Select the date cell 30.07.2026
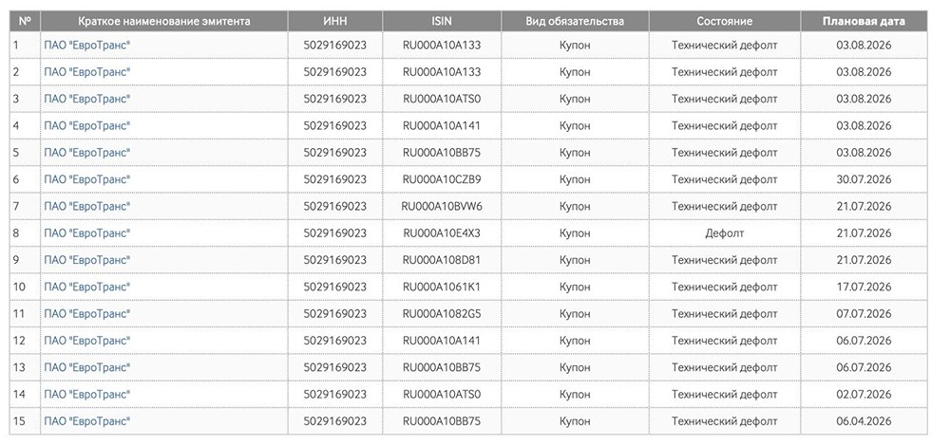The height and width of the screenshot is (446, 950). pos(864,179)
